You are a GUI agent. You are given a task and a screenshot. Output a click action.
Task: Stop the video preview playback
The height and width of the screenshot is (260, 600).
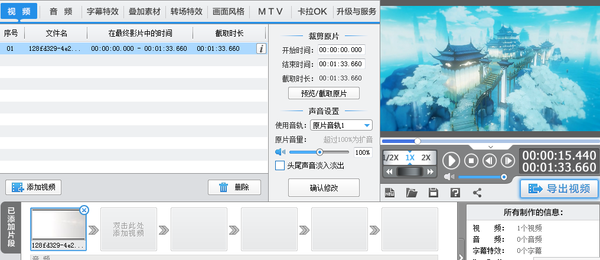click(x=471, y=161)
